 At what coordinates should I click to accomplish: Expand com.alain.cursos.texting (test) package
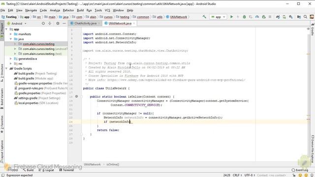point(15,54)
